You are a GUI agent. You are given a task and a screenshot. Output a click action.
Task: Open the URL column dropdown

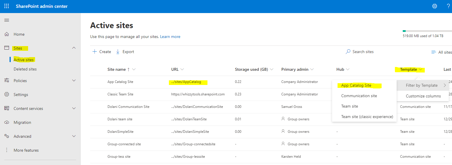click(x=182, y=69)
